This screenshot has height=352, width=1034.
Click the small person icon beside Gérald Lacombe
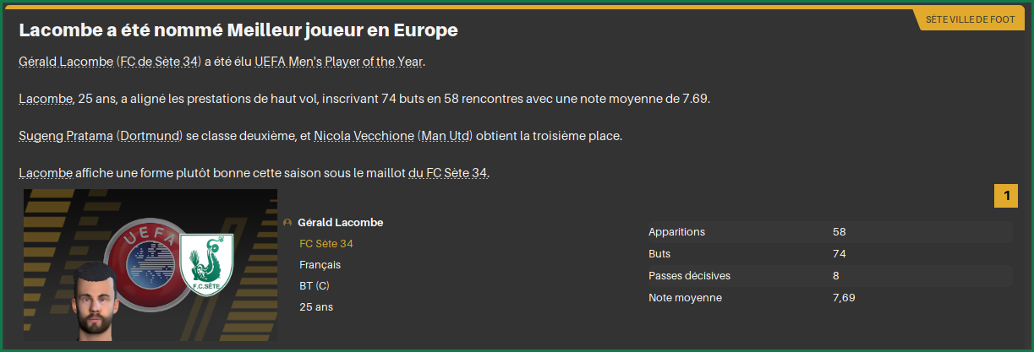coord(288,223)
